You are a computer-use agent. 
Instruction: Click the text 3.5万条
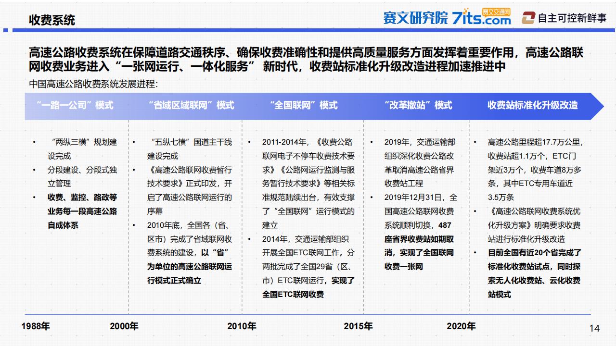click(x=501, y=197)
